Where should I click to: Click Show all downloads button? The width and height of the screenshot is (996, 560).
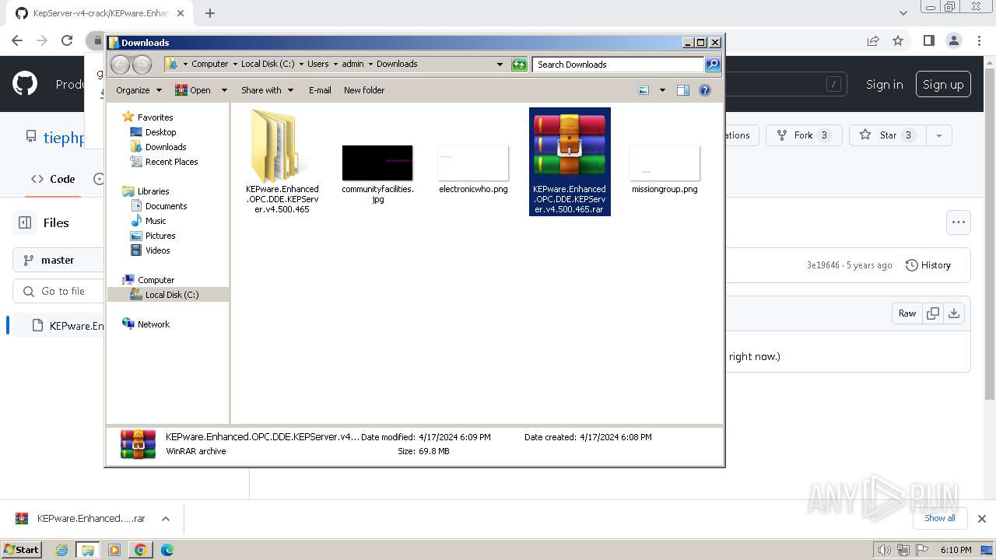(940, 518)
